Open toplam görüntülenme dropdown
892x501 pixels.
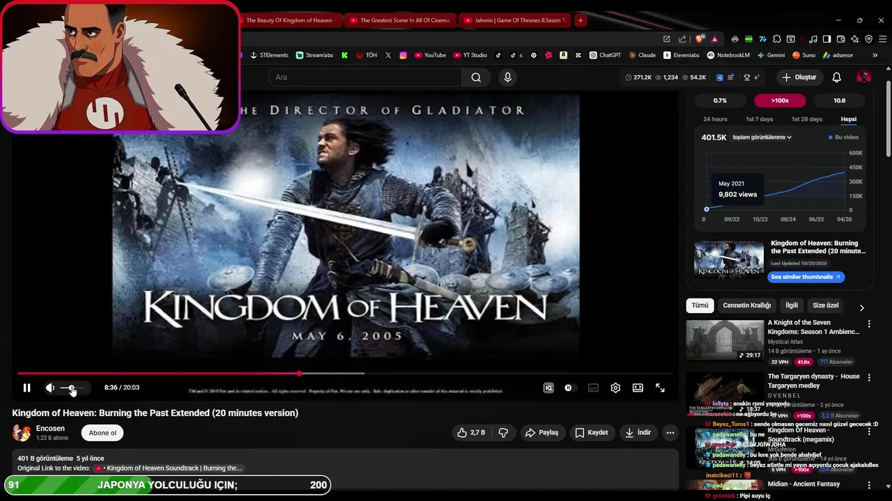coord(762,137)
